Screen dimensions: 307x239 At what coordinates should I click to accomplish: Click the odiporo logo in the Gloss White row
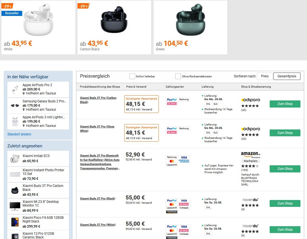(251, 129)
